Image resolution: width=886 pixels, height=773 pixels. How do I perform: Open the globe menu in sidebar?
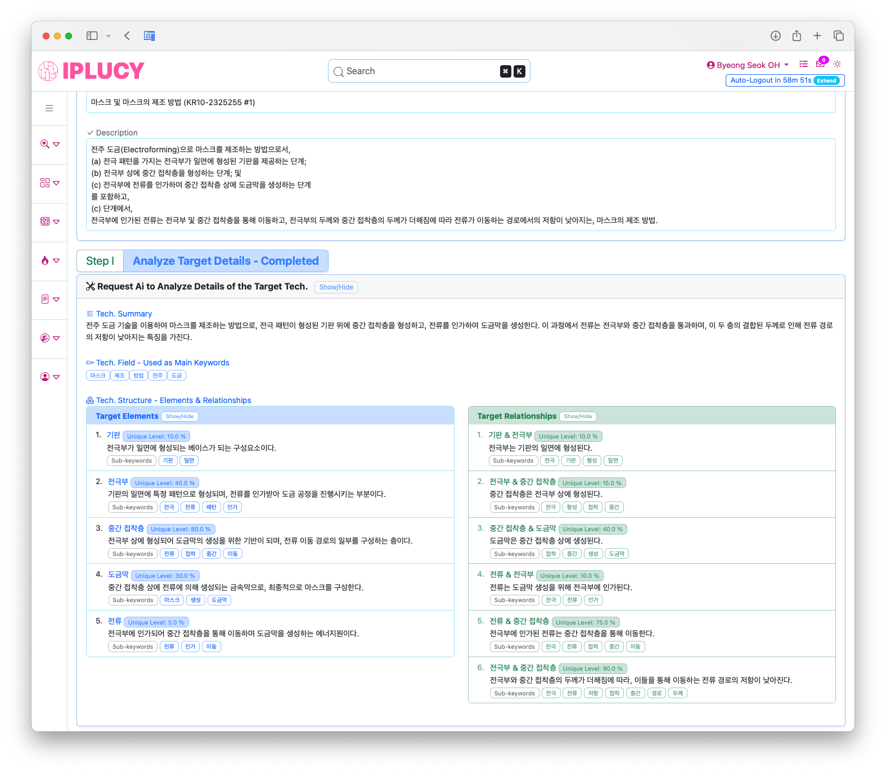pos(50,338)
